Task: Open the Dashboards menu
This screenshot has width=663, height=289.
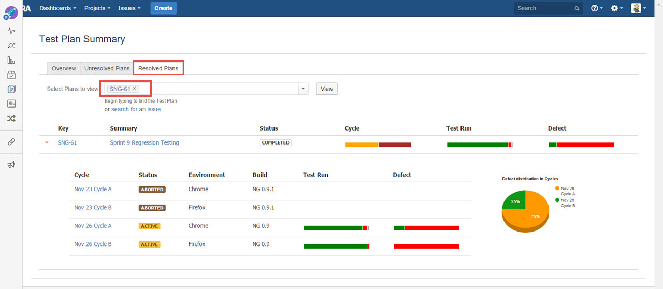Action: pyautogui.click(x=57, y=8)
